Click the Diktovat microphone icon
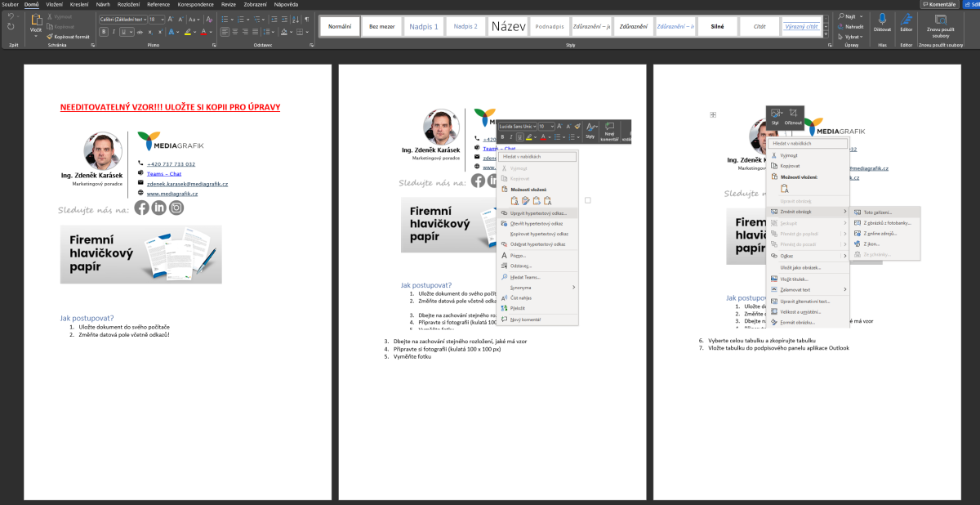Viewport: 980px width, 505px height. [882, 20]
